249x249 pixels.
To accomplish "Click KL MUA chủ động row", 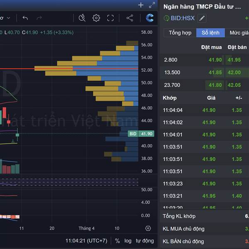I will pos(205,229).
